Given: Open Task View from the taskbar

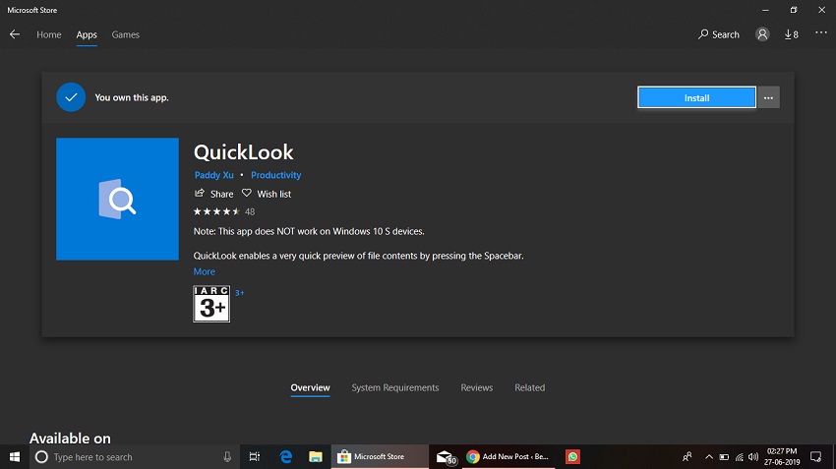Looking at the screenshot, I should [x=254, y=457].
